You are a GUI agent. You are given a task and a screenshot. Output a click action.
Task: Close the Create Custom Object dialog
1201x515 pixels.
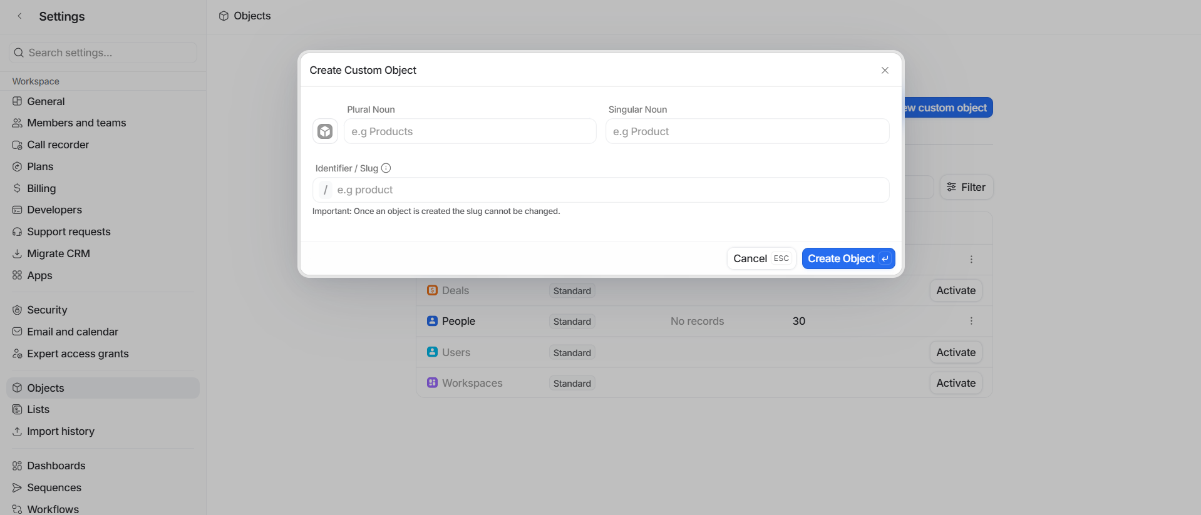[885, 70]
